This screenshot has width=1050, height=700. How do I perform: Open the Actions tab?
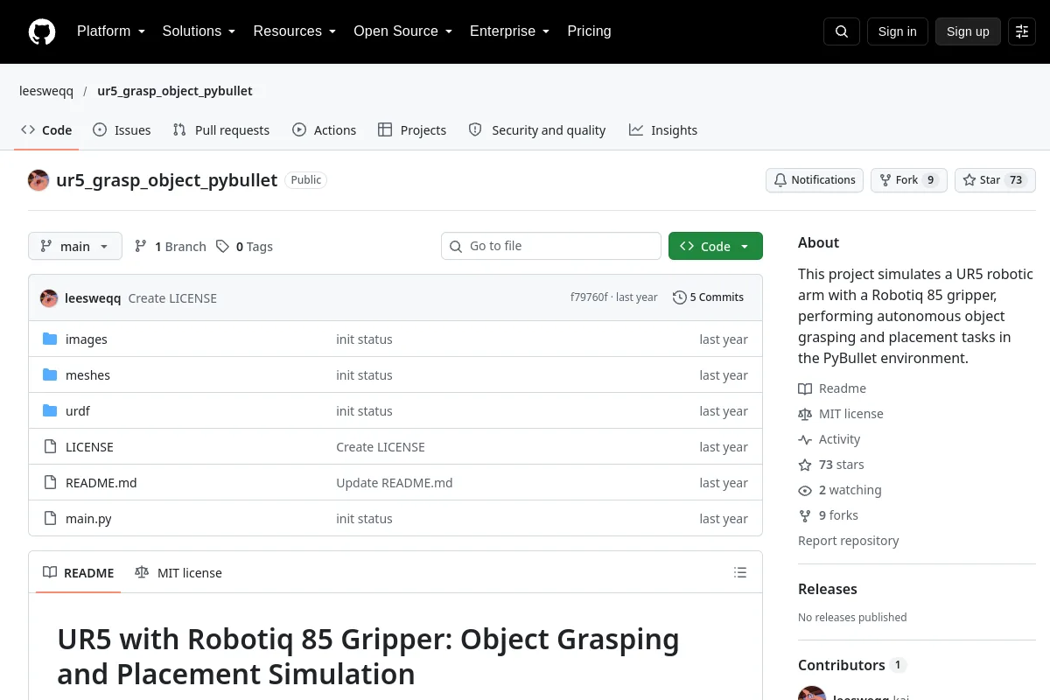[x=325, y=130]
